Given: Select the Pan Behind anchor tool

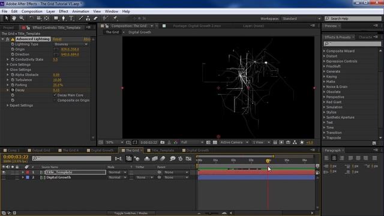Looking at the screenshot, I should point(46,18).
